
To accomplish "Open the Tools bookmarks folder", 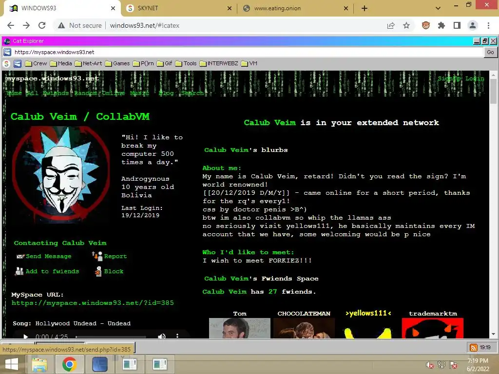I will point(186,64).
